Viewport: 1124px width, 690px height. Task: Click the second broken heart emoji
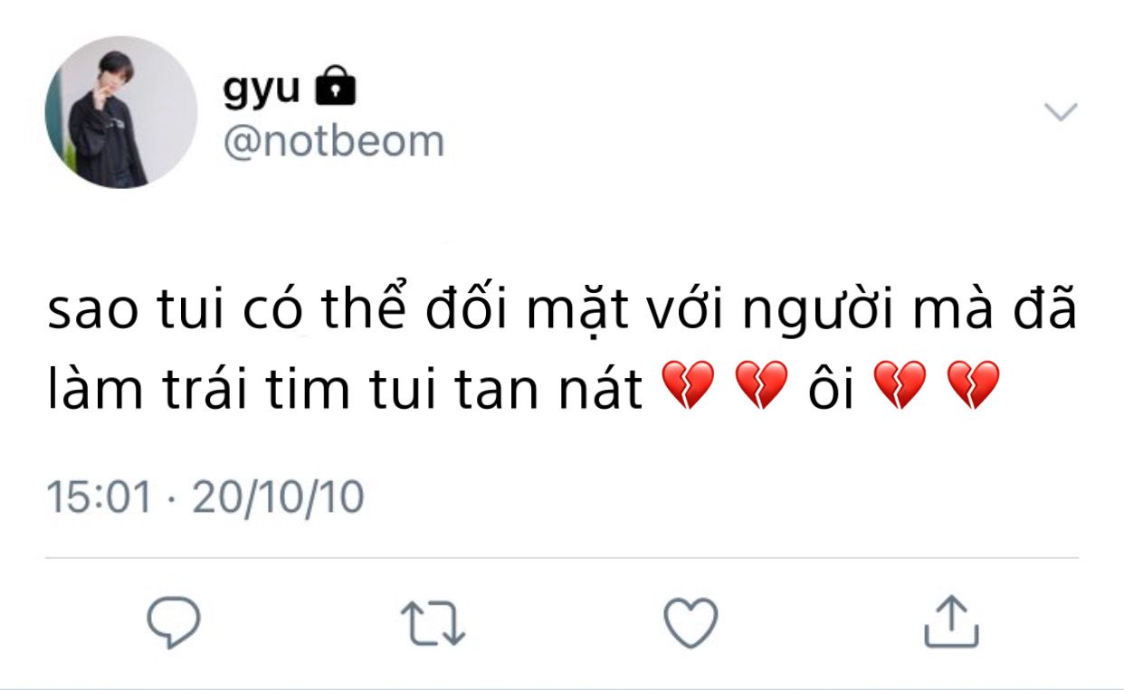click(760, 386)
